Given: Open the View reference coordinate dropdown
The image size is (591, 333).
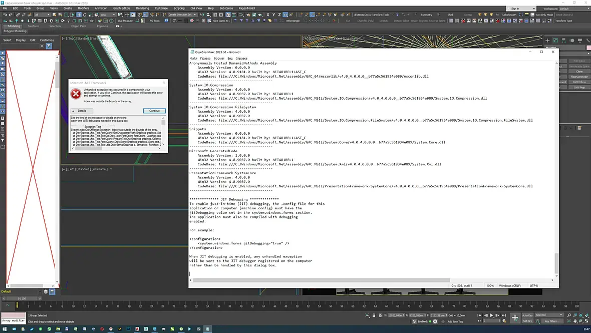Looking at the screenshot, I should [108, 15].
